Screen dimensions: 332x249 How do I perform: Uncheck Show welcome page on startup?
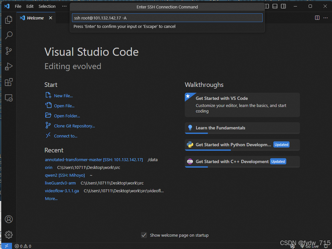tap(144, 235)
